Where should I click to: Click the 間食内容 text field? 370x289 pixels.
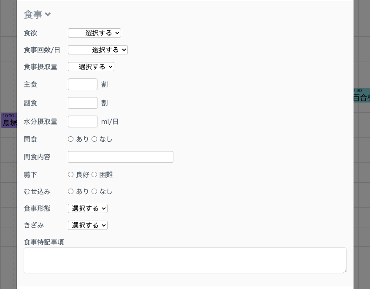click(120, 157)
